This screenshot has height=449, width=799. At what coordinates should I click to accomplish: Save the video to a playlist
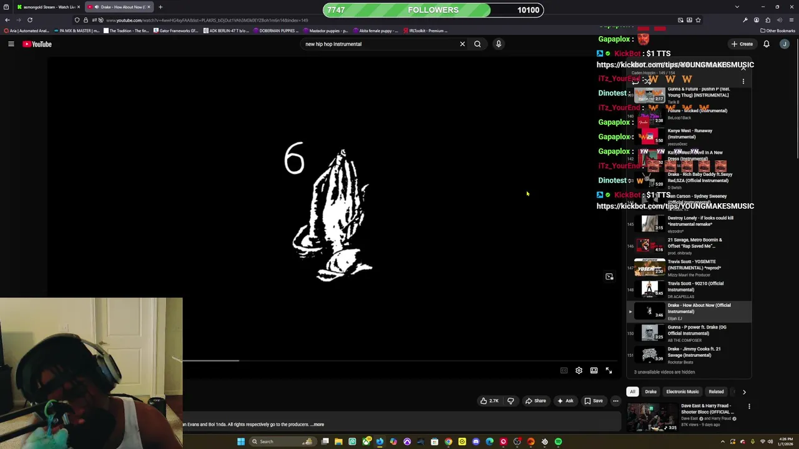pos(594,401)
